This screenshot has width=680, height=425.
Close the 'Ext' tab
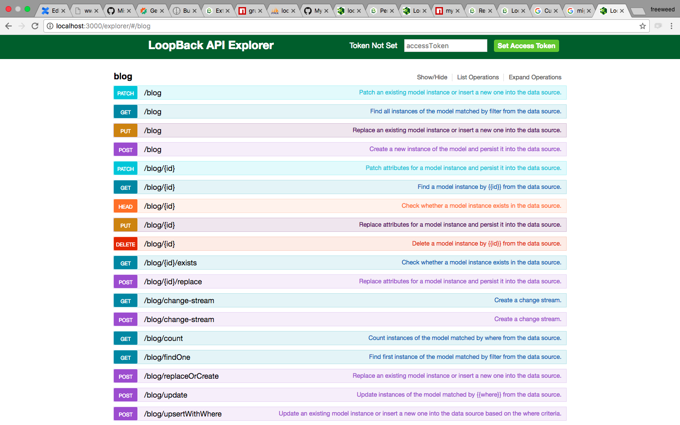[x=228, y=11]
